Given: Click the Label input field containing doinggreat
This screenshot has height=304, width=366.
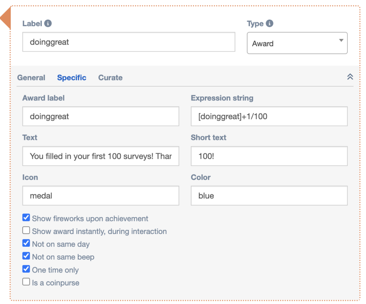Looking at the screenshot, I should 129,42.
